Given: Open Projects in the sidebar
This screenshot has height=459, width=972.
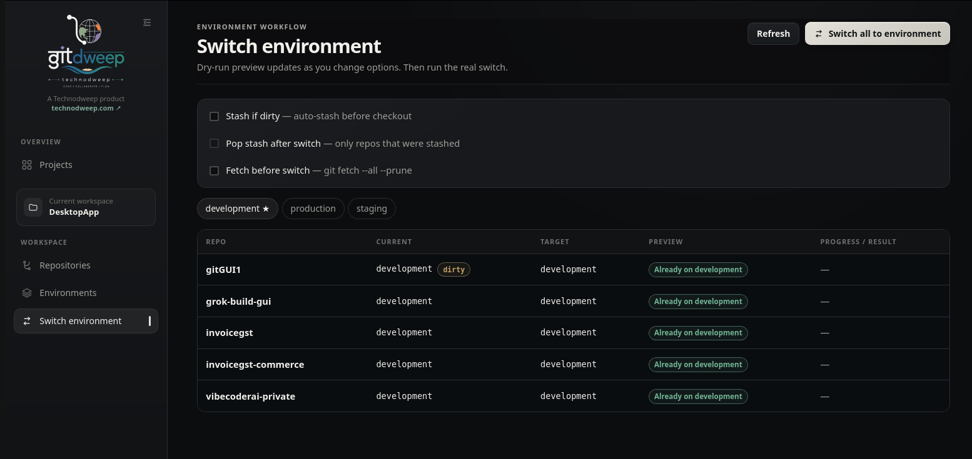Looking at the screenshot, I should [86, 165].
